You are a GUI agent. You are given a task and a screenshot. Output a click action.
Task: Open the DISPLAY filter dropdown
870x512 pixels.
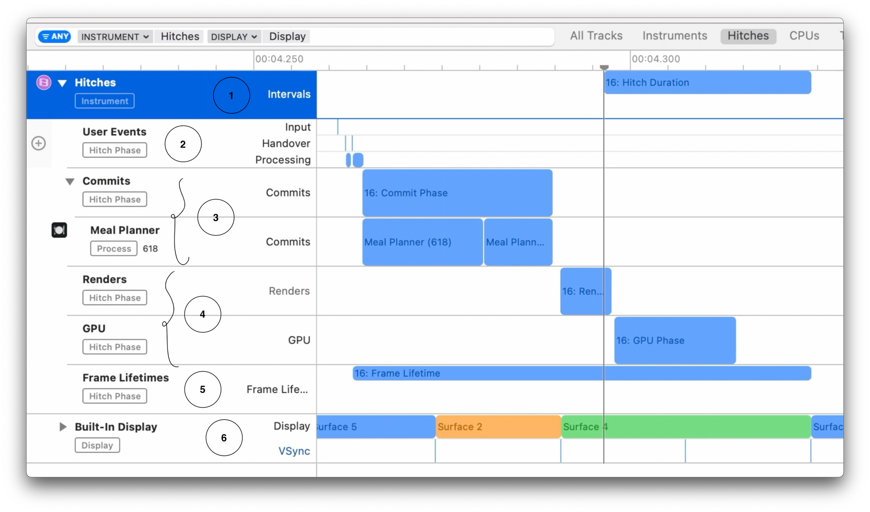click(x=234, y=37)
